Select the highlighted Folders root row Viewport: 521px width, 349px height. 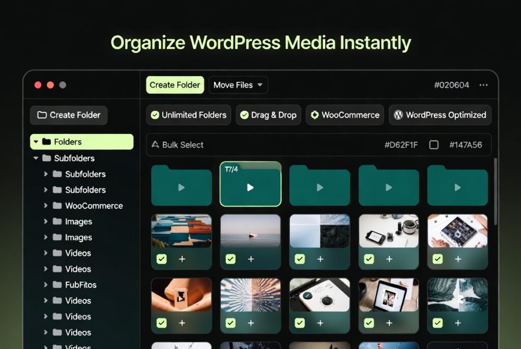pos(82,142)
